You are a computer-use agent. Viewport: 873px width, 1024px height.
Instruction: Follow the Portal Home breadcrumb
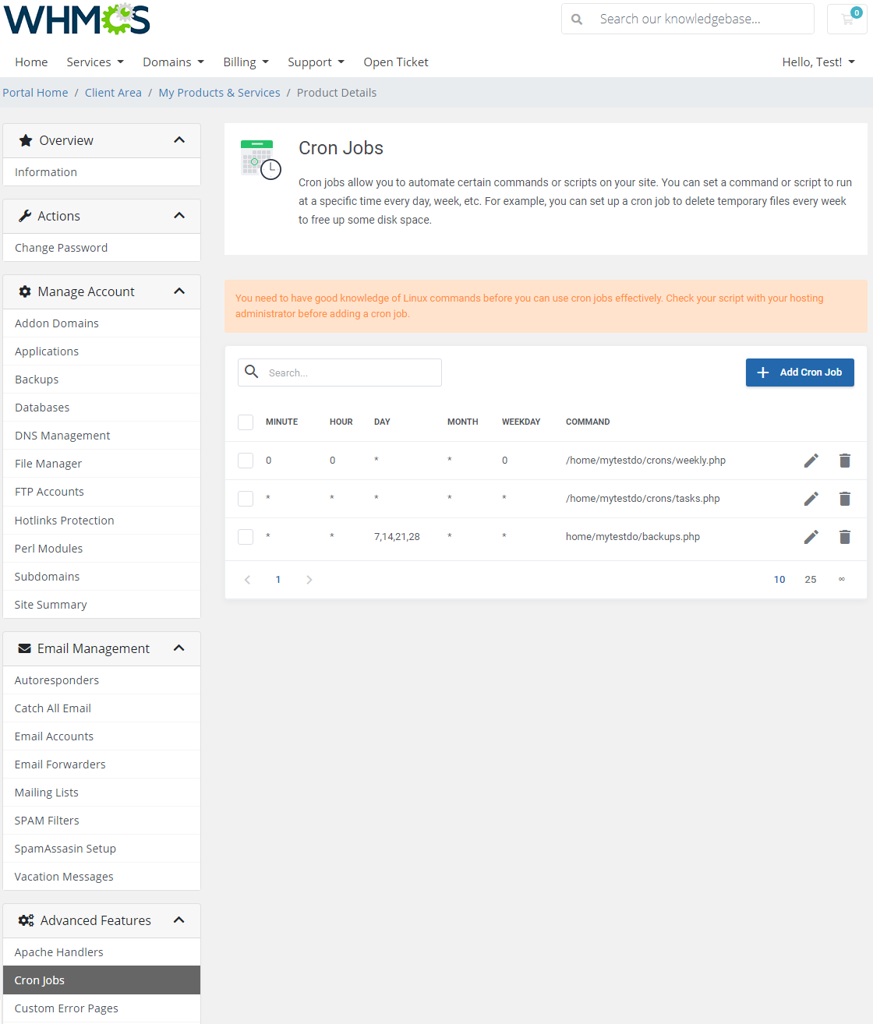pos(35,93)
